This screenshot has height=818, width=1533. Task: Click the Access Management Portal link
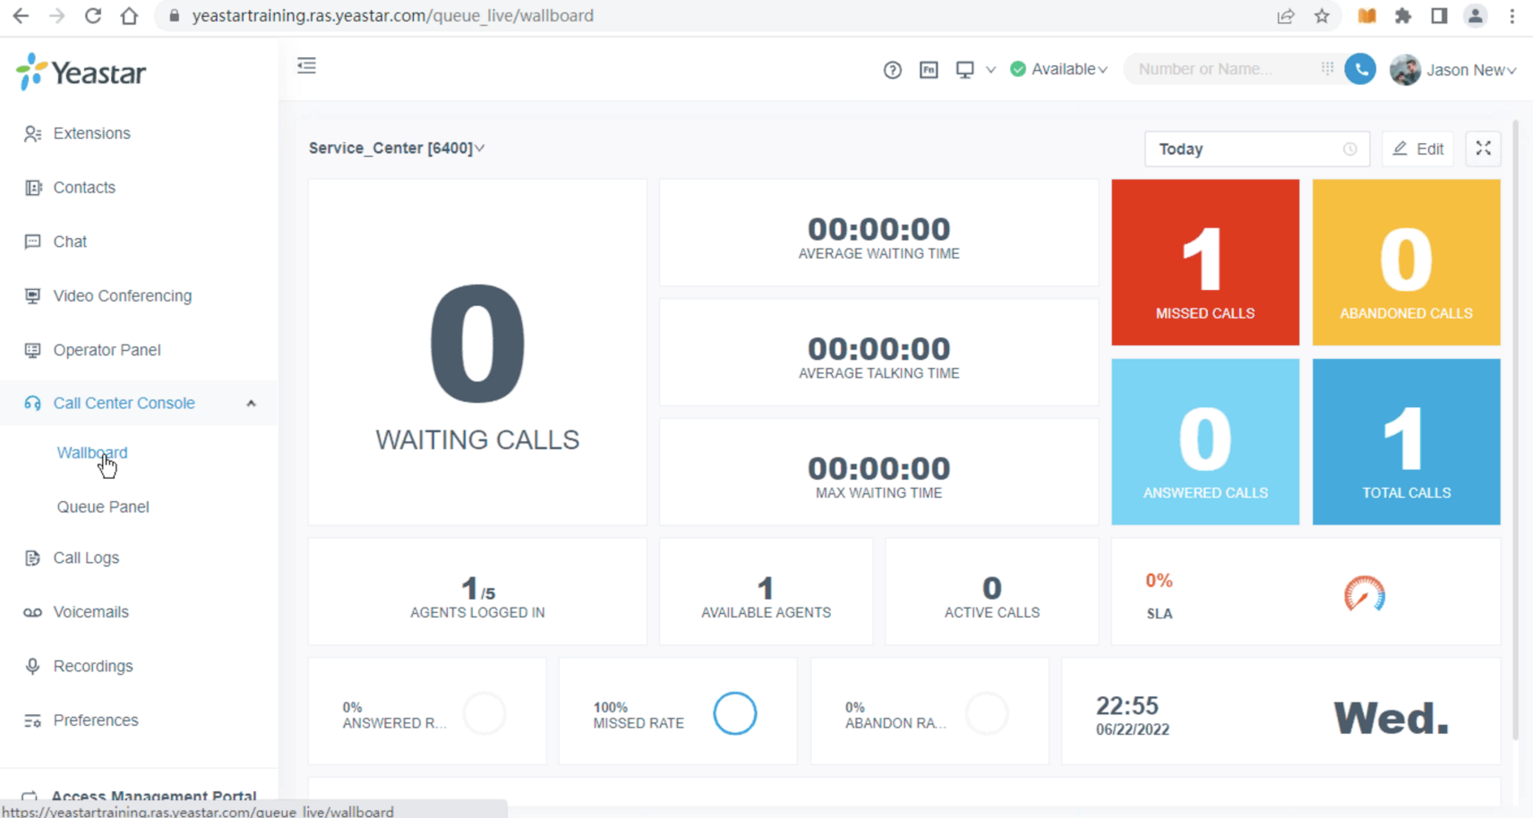[154, 795]
